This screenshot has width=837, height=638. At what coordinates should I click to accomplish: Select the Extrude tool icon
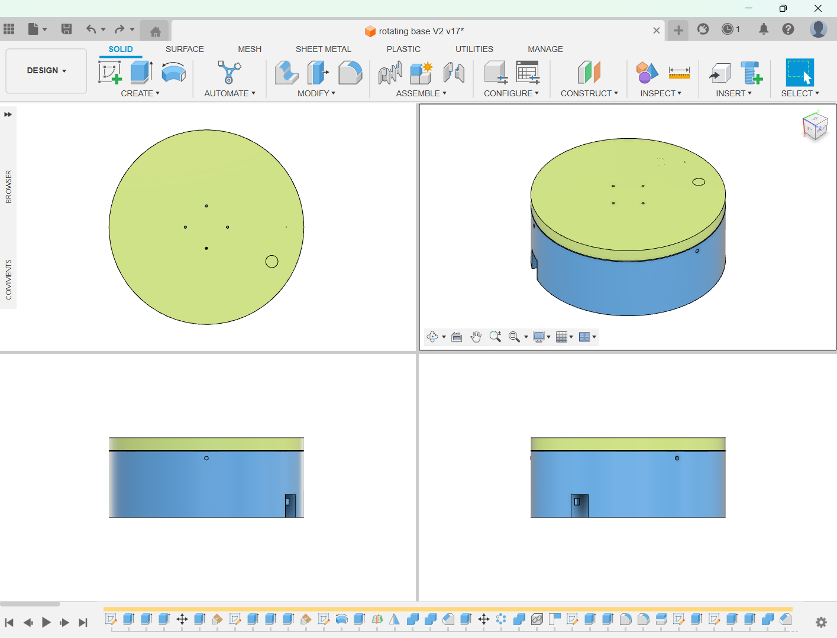pyautogui.click(x=141, y=73)
